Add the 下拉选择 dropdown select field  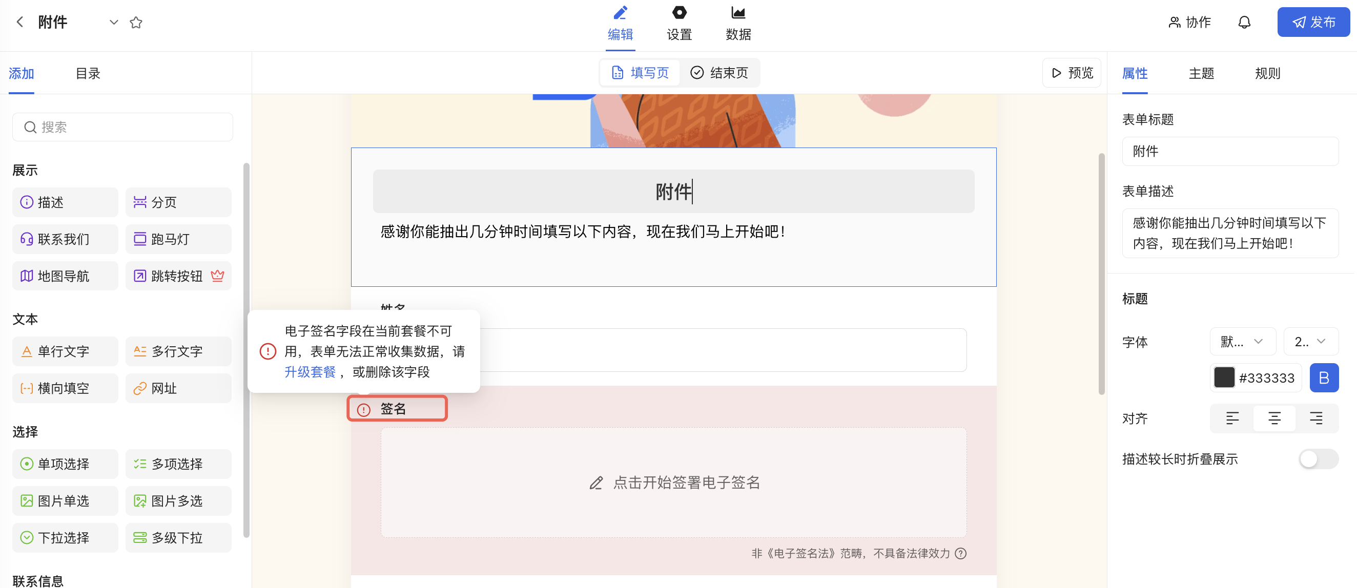coord(65,537)
